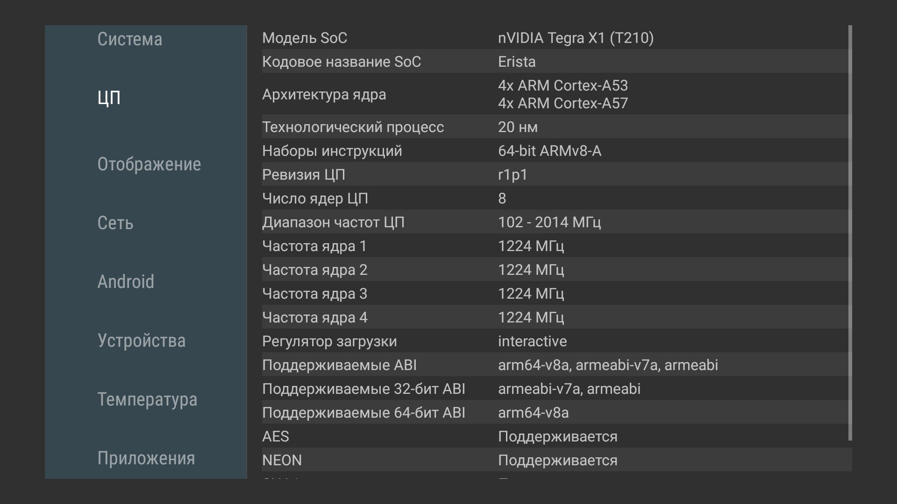Open the Устройства menu item

click(x=142, y=341)
